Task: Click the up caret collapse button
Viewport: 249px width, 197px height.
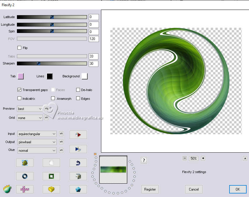Action: pyautogui.click(x=245, y=158)
